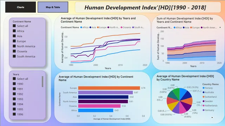Tick the Oceania continent checkbox

coord(14,51)
